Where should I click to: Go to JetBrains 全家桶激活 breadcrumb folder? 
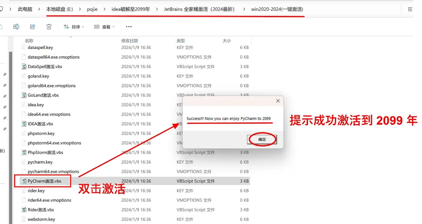[x=199, y=9]
